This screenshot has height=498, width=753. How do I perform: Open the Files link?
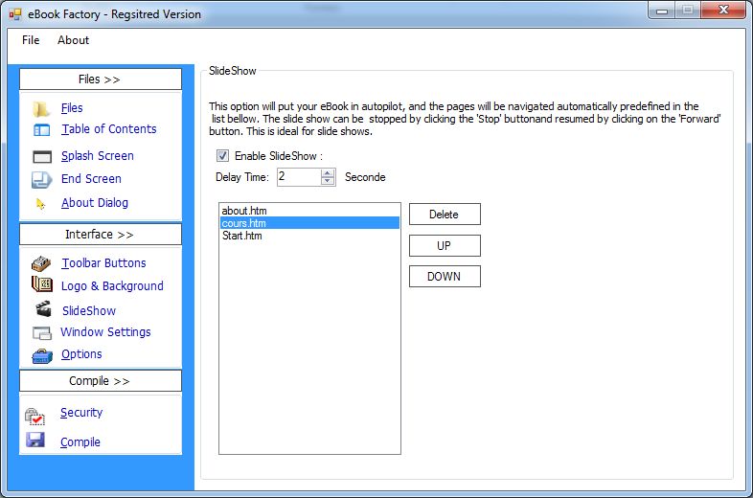coord(72,108)
